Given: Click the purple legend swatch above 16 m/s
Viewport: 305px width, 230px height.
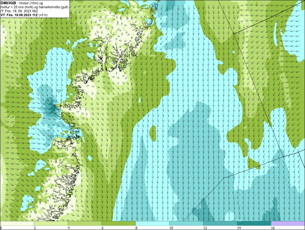Looking at the screenshot, I should tap(288, 223).
